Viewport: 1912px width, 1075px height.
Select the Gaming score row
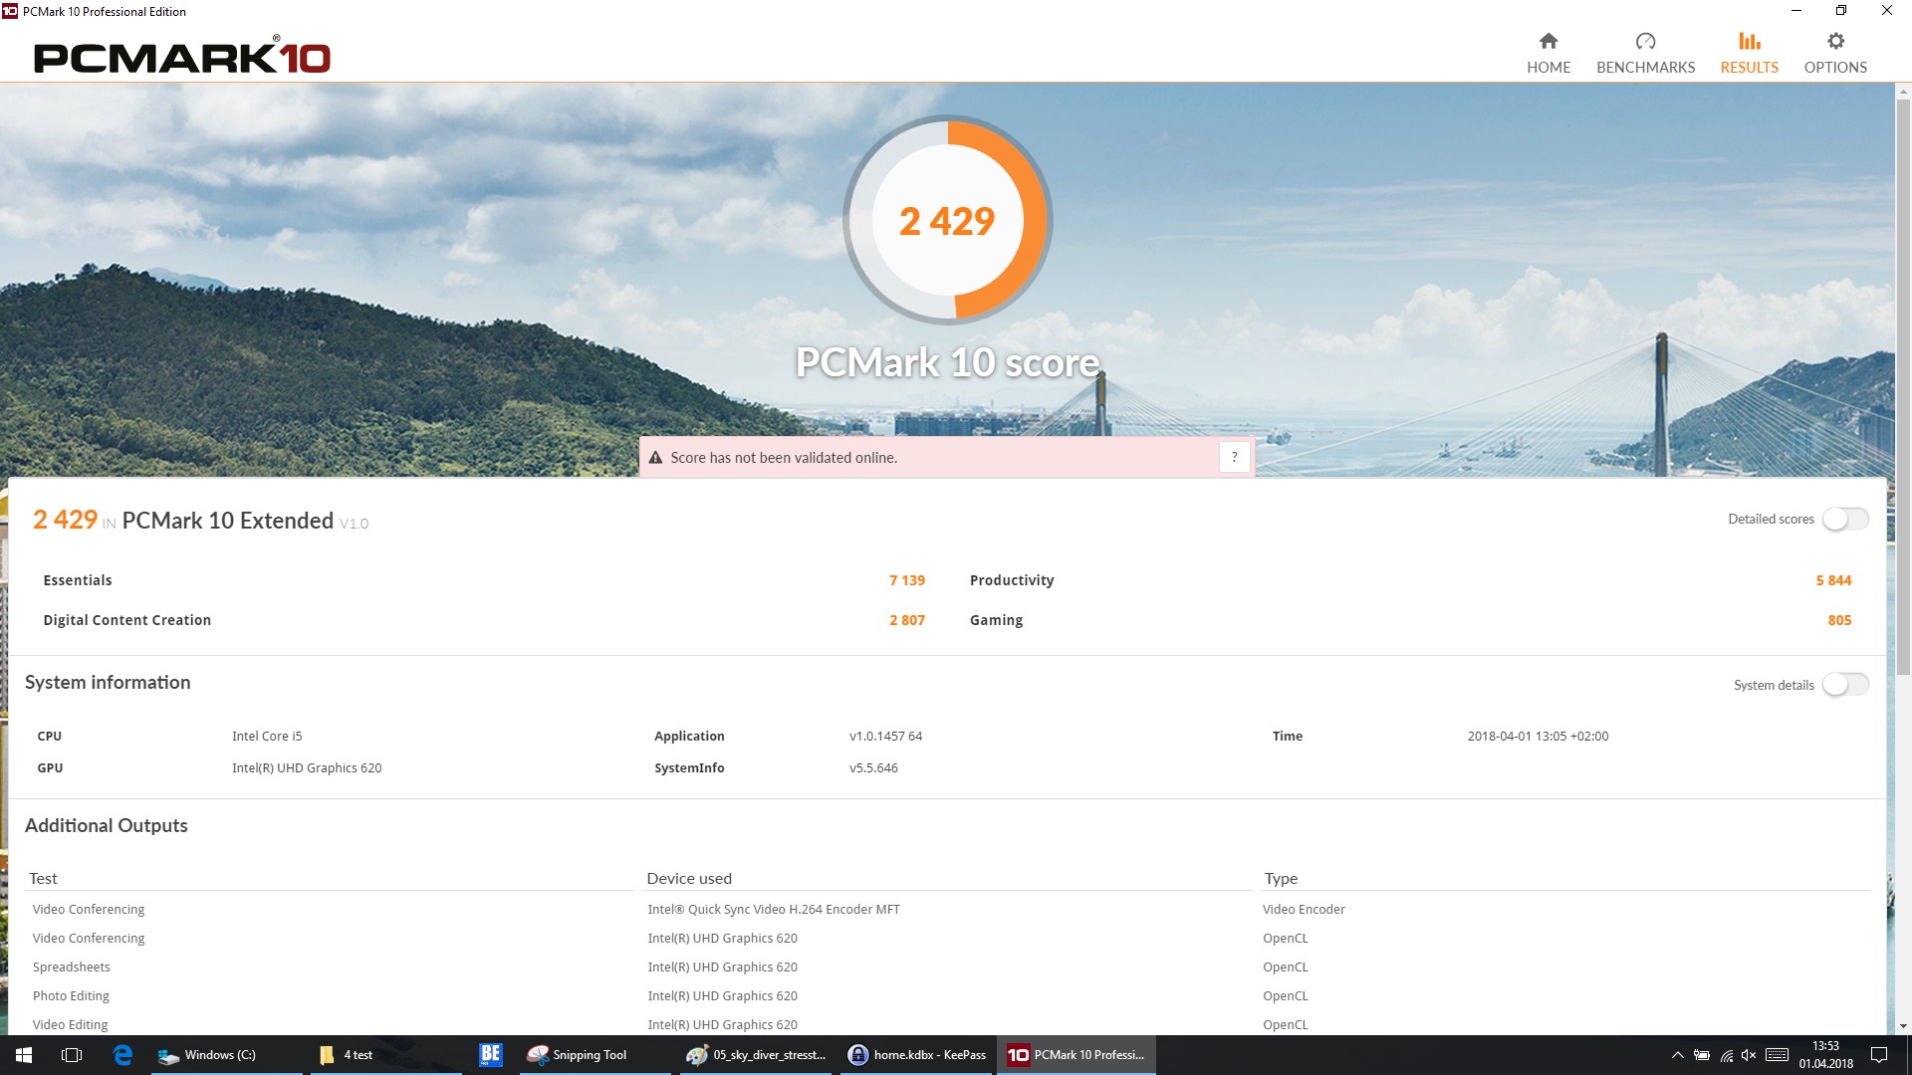(x=996, y=620)
